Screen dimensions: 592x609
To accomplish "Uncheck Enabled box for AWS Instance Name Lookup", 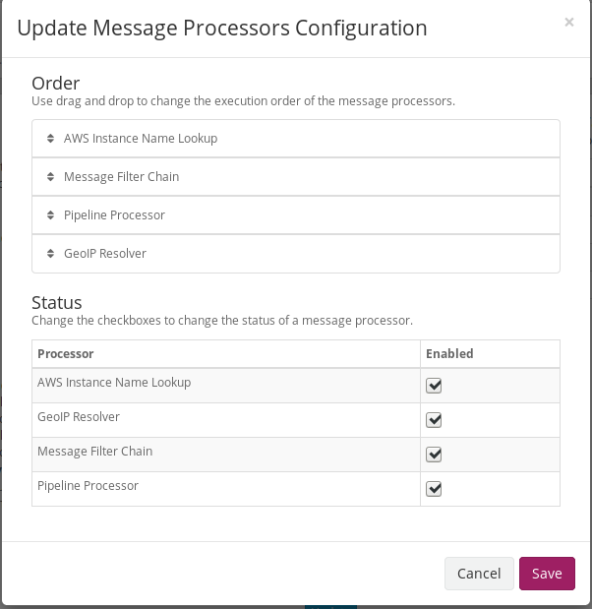I will (x=434, y=386).
